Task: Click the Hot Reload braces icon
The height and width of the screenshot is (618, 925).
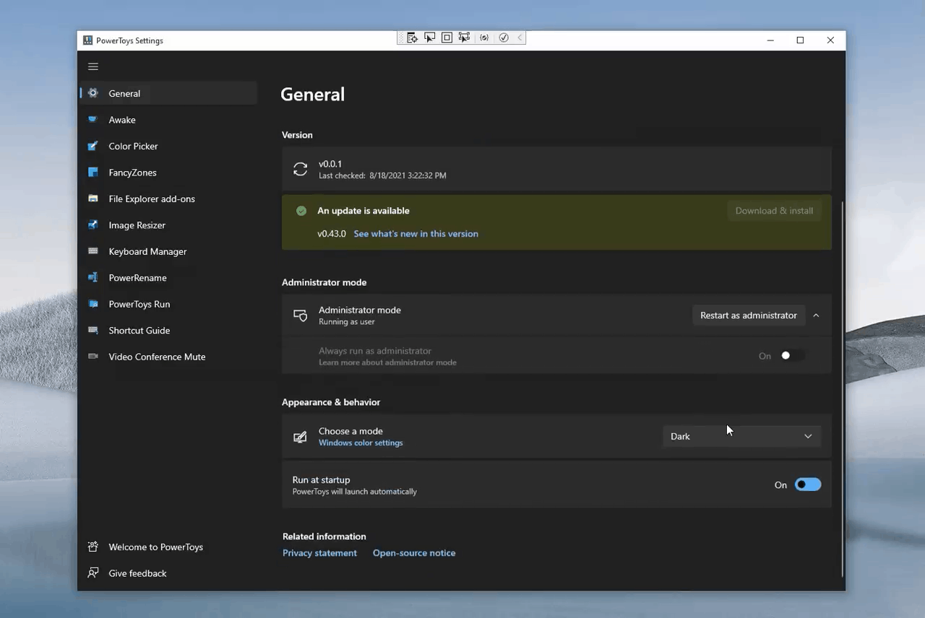Action: click(x=484, y=38)
